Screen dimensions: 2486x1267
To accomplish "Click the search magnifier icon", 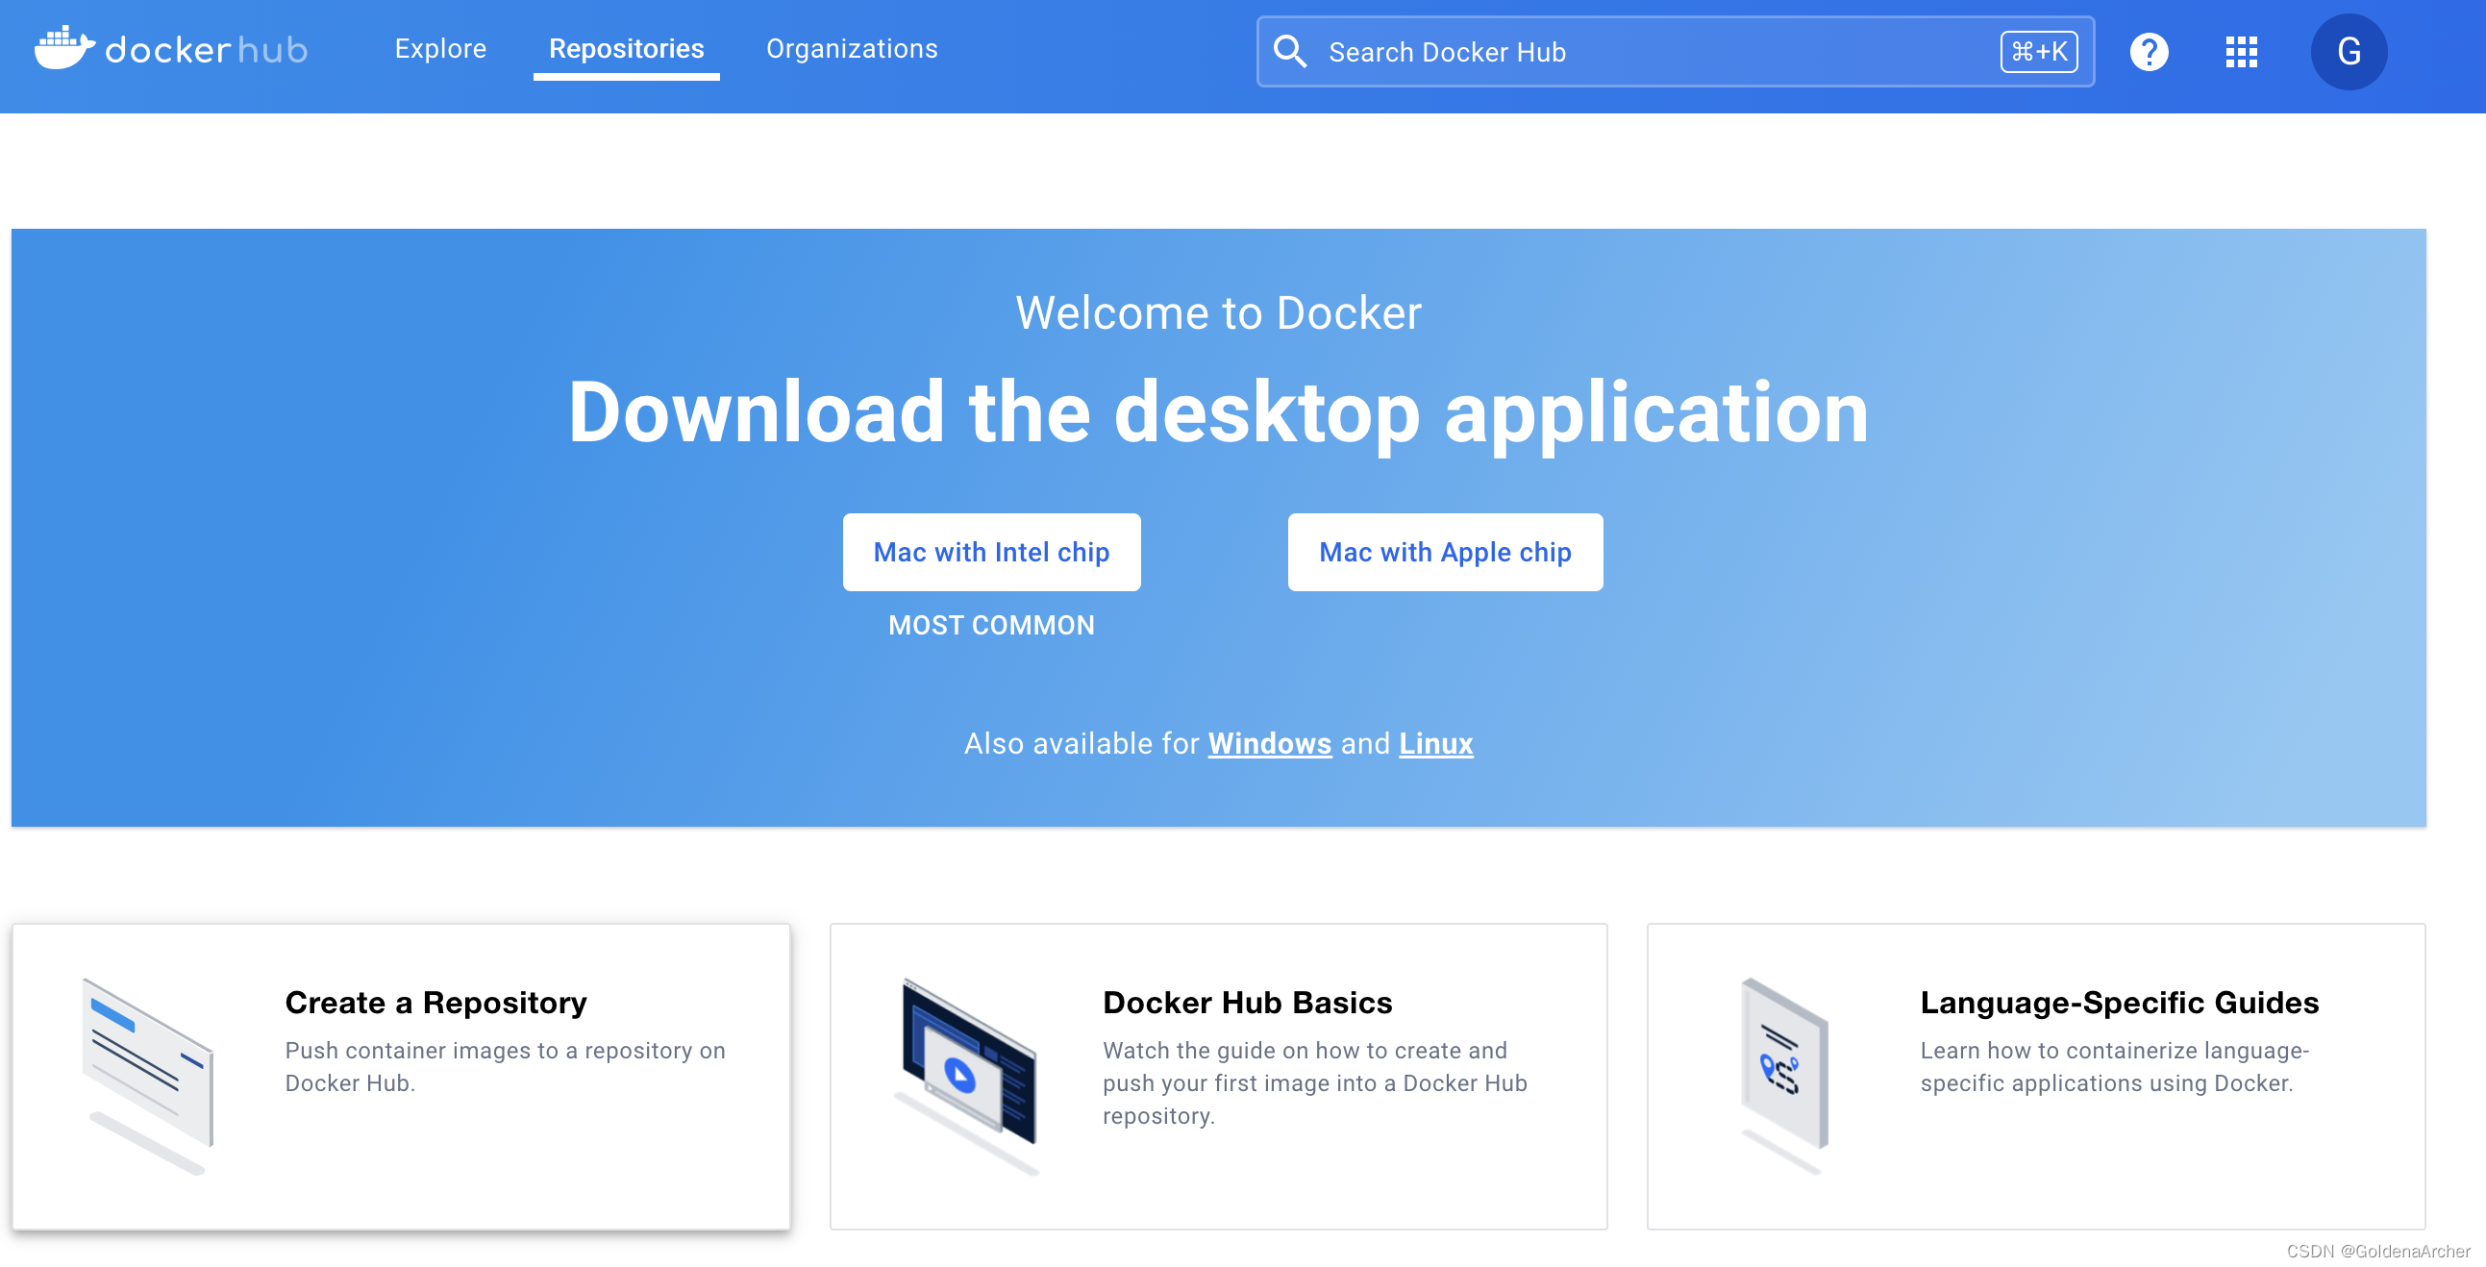I will point(1289,52).
